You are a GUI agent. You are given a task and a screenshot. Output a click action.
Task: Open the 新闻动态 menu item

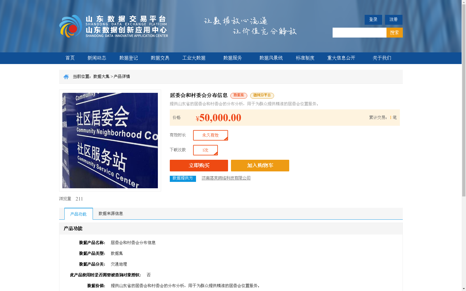(97, 58)
